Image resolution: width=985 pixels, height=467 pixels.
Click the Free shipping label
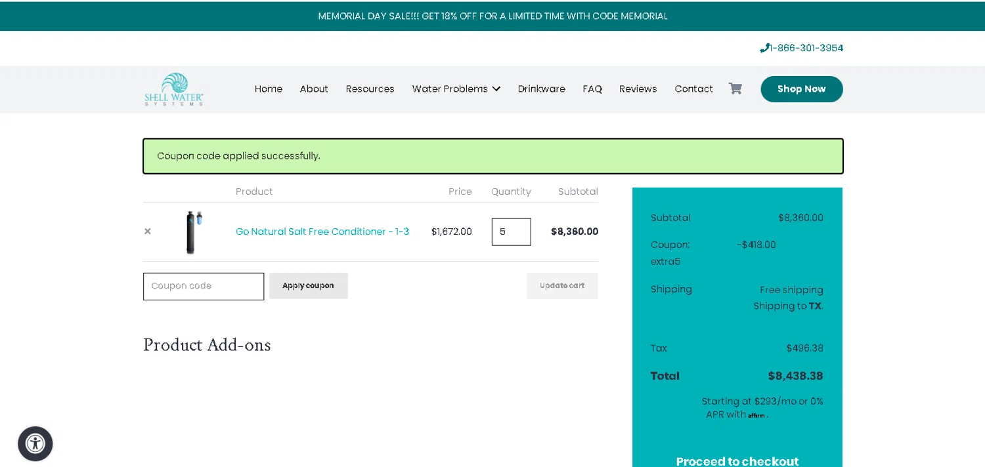(x=791, y=290)
